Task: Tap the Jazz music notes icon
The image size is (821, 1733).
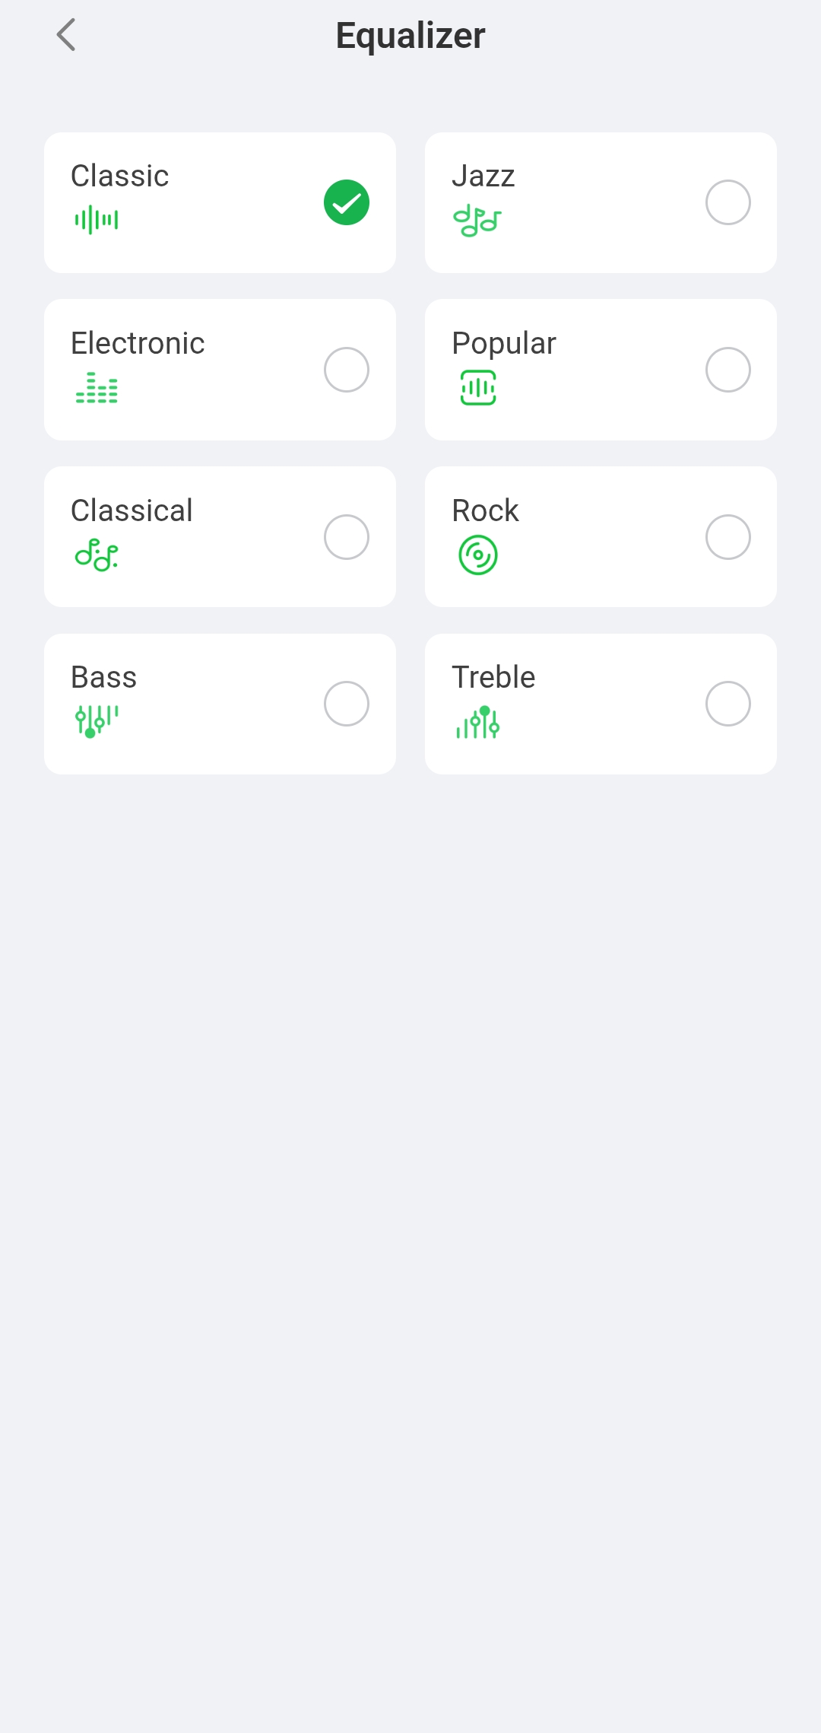Action: click(477, 221)
